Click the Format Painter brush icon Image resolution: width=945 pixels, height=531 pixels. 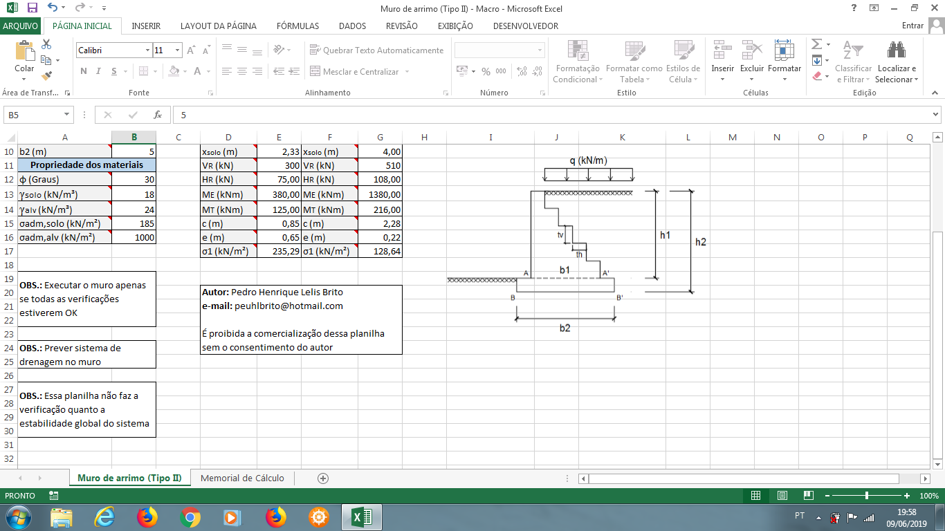[x=47, y=75]
